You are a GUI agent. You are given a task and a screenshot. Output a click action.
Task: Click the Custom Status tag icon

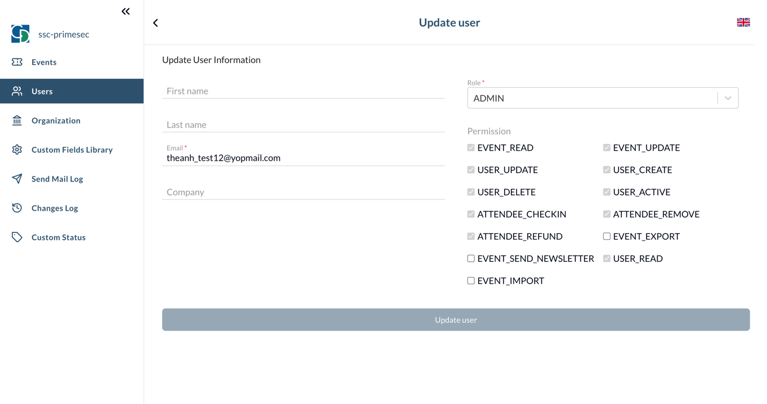click(16, 237)
